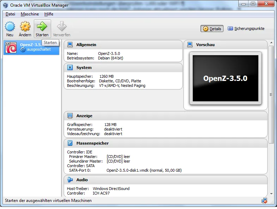Open VM settings with the Ändern gear
The image size is (277, 209).
[25, 26]
